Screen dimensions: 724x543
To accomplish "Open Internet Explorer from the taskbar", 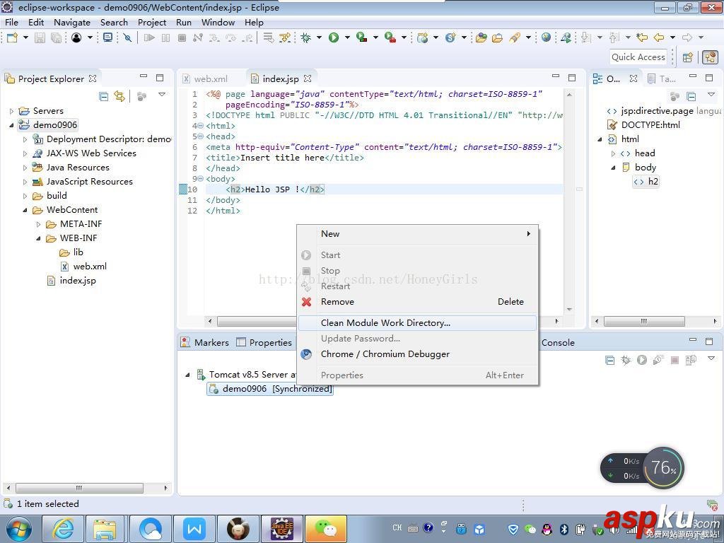I will click(63, 528).
